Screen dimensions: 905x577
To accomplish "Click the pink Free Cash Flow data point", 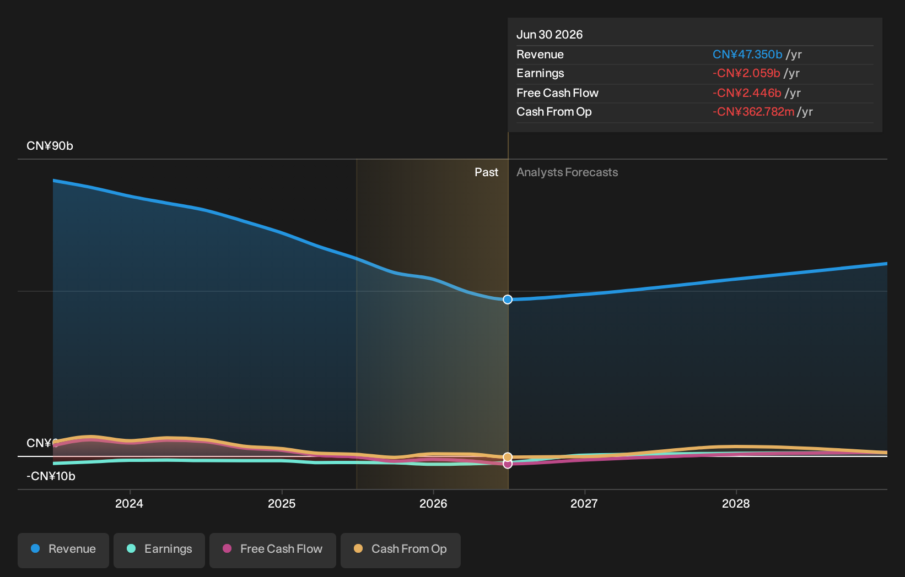I will point(508,464).
